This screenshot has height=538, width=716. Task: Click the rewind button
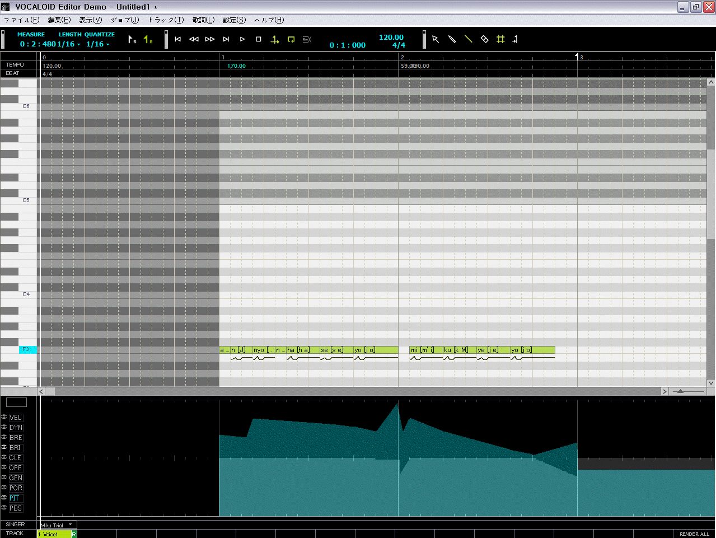point(194,39)
